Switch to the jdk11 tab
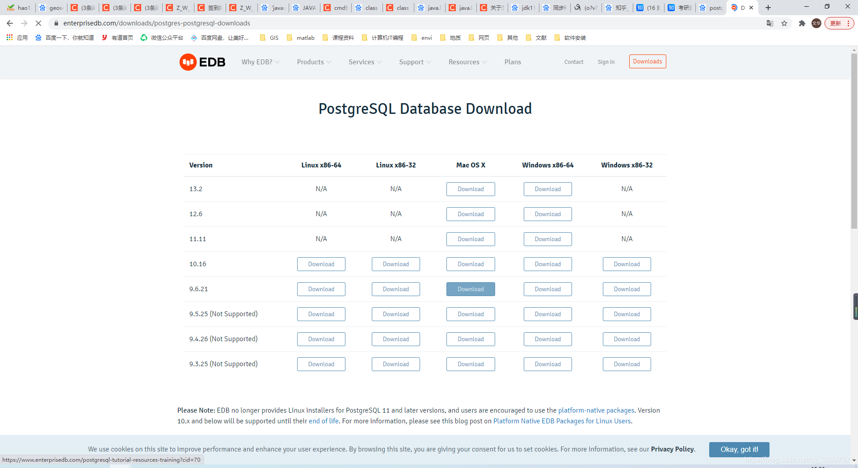 [524, 8]
